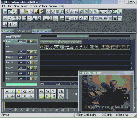Click Zoom In Vertically icon
Image resolution: width=137 pixels, height=118 pixels.
61,91
